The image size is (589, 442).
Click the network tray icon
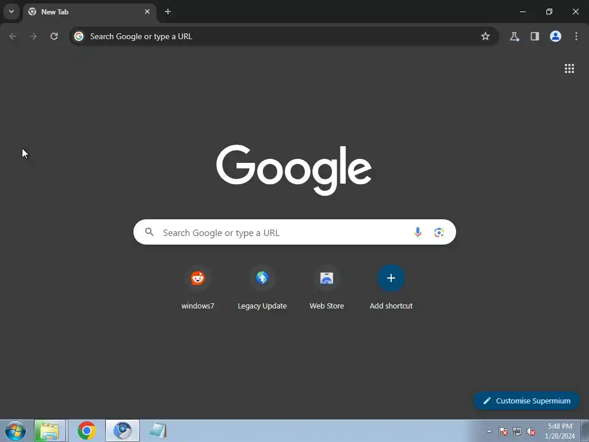click(x=517, y=431)
